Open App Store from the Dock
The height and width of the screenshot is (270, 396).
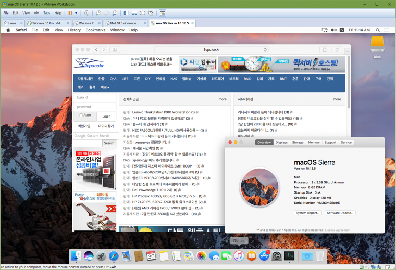[x=264, y=256]
